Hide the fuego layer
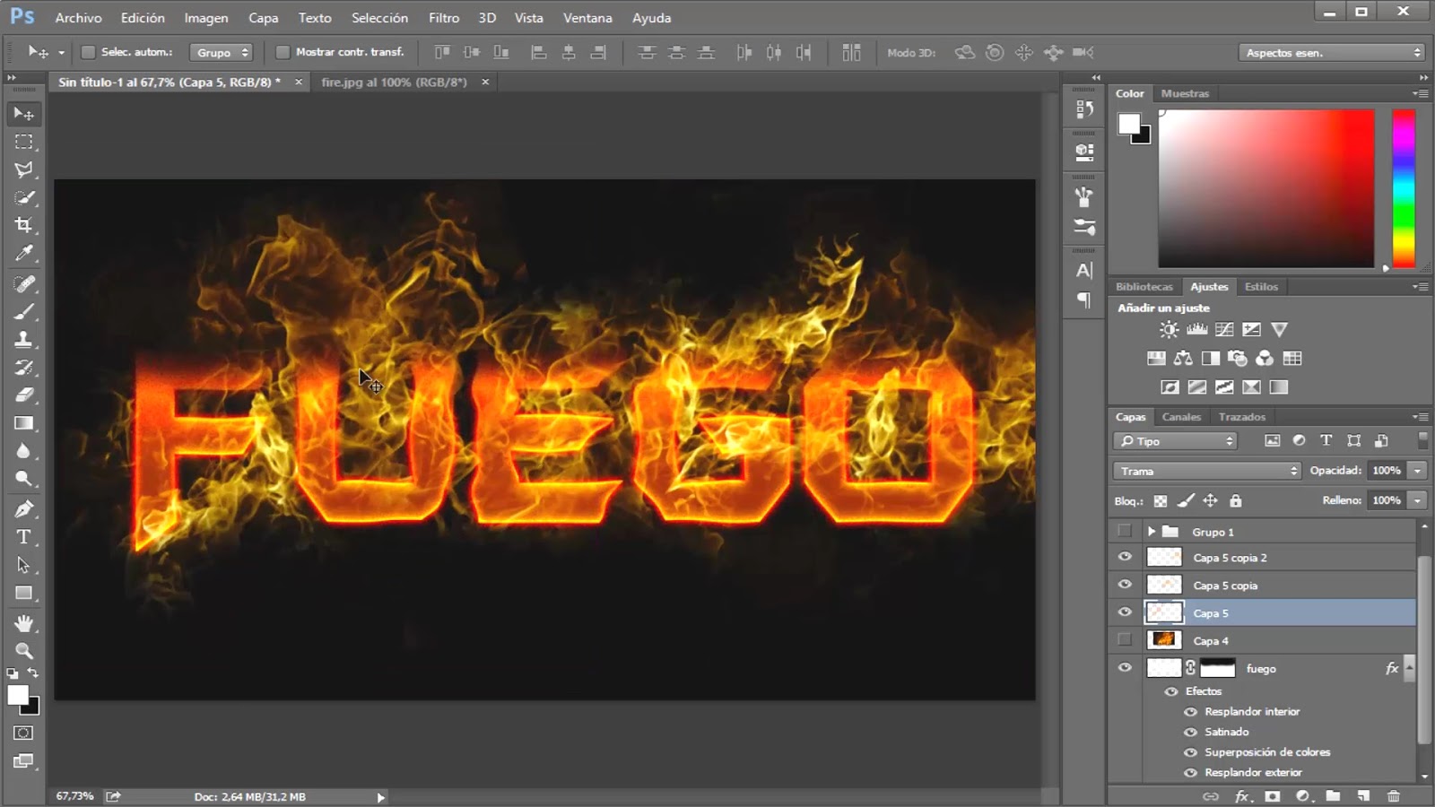Image resolution: width=1435 pixels, height=807 pixels. [x=1125, y=668]
